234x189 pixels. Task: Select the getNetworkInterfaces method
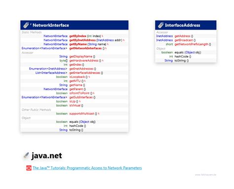pos(85,48)
